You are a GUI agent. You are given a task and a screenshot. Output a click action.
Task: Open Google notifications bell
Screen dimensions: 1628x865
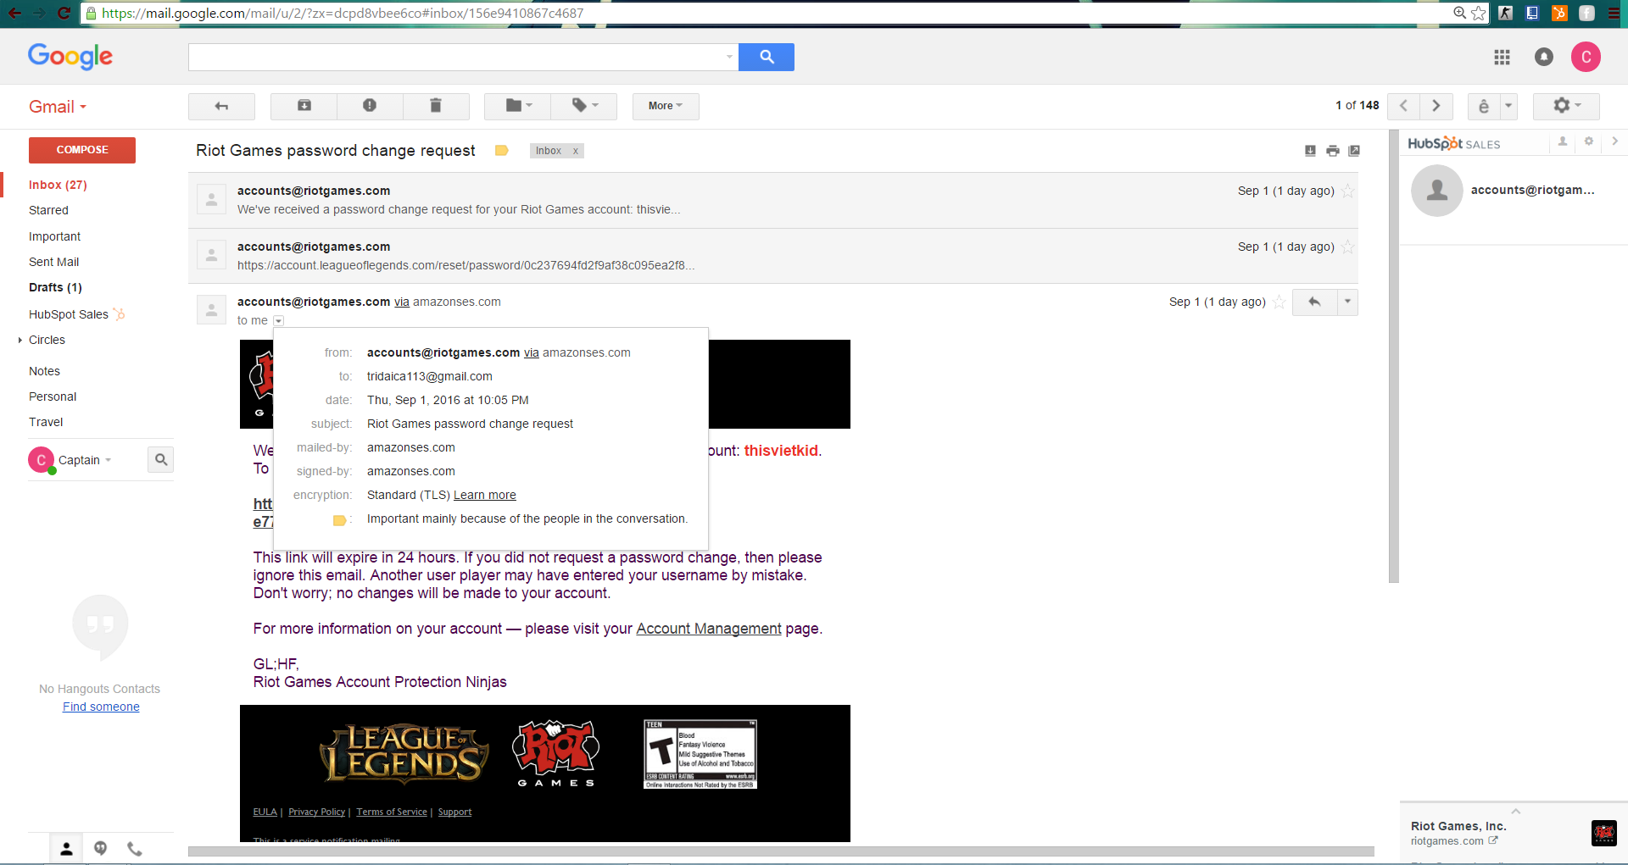[x=1544, y=57]
